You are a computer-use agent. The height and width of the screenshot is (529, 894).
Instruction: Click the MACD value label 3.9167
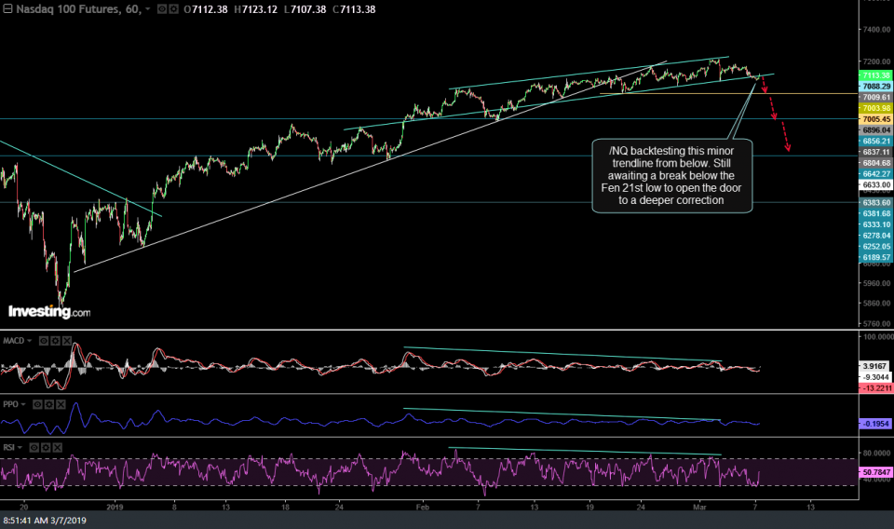pos(874,366)
